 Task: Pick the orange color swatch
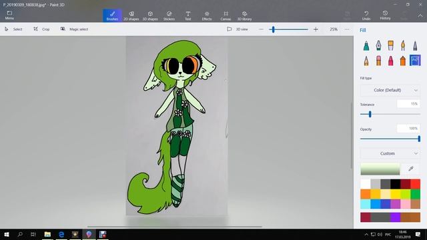point(366,194)
